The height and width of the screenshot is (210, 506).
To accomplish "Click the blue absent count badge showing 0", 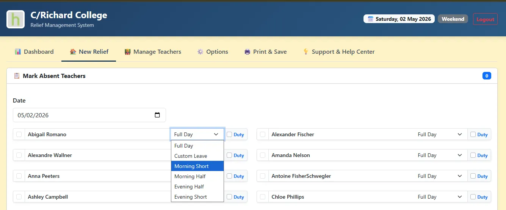I will [x=487, y=76].
